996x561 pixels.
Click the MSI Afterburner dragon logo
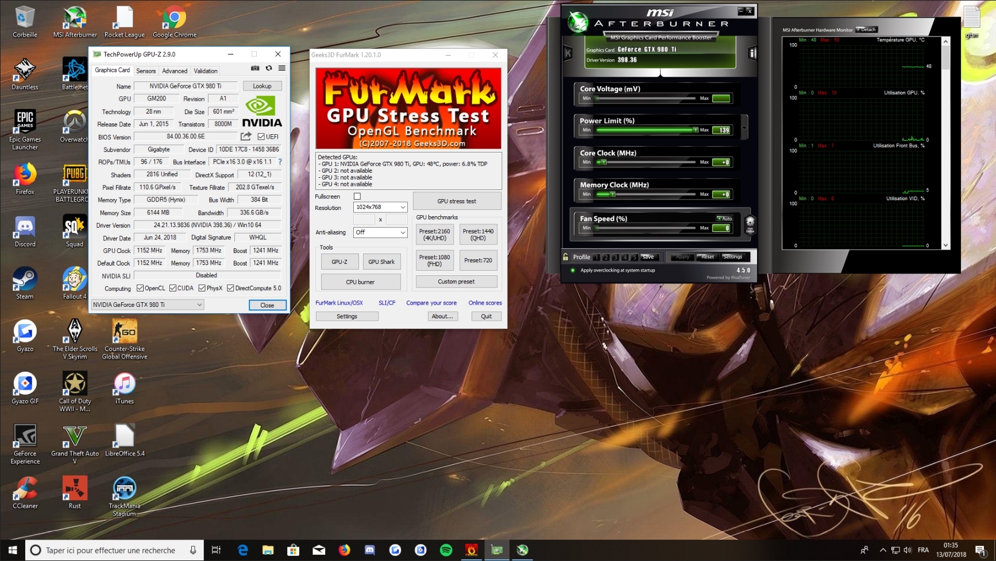click(x=578, y=22)
